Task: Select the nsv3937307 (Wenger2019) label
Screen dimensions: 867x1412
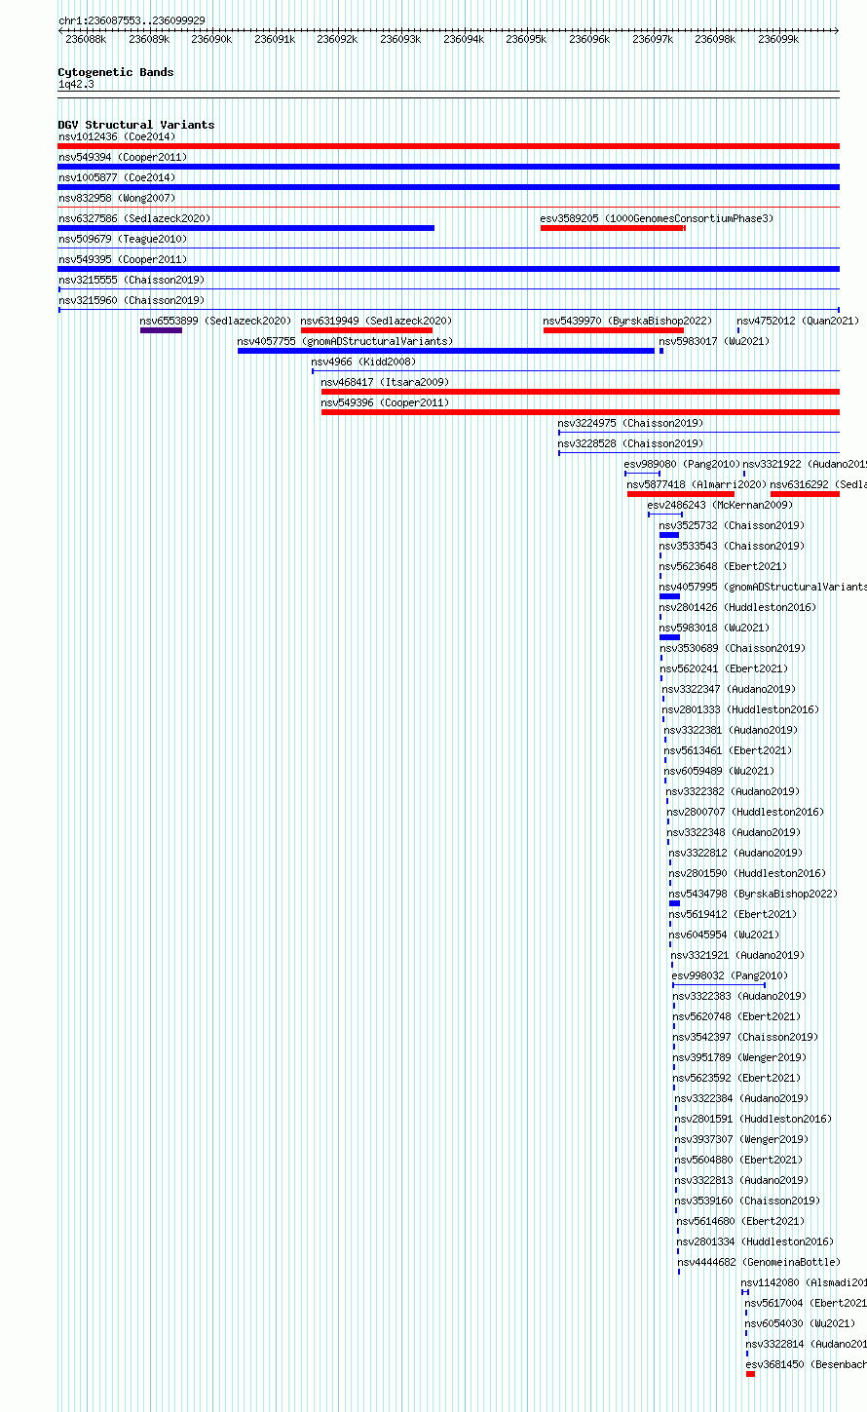Action: [742, 1139]
